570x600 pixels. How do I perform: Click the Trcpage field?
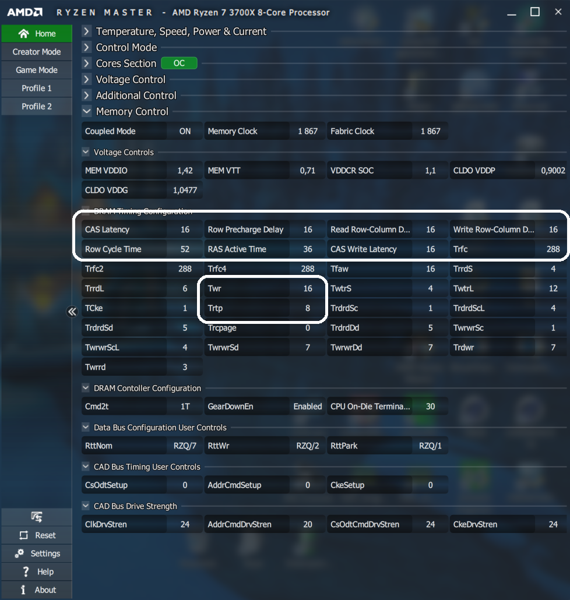(x=265, y=328)
